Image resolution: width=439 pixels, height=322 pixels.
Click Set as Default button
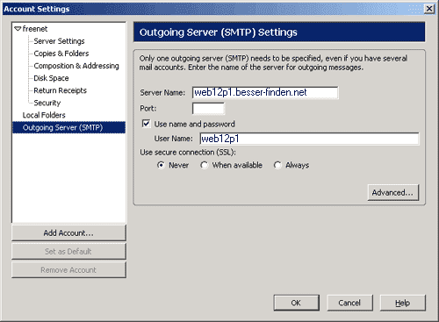pos(68,252)
